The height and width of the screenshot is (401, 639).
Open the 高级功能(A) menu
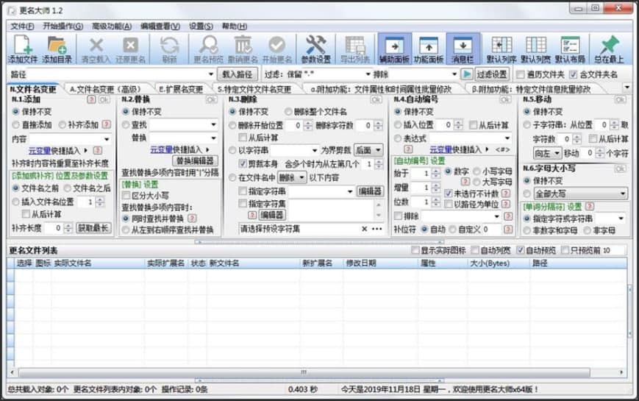tap(112, 26)
